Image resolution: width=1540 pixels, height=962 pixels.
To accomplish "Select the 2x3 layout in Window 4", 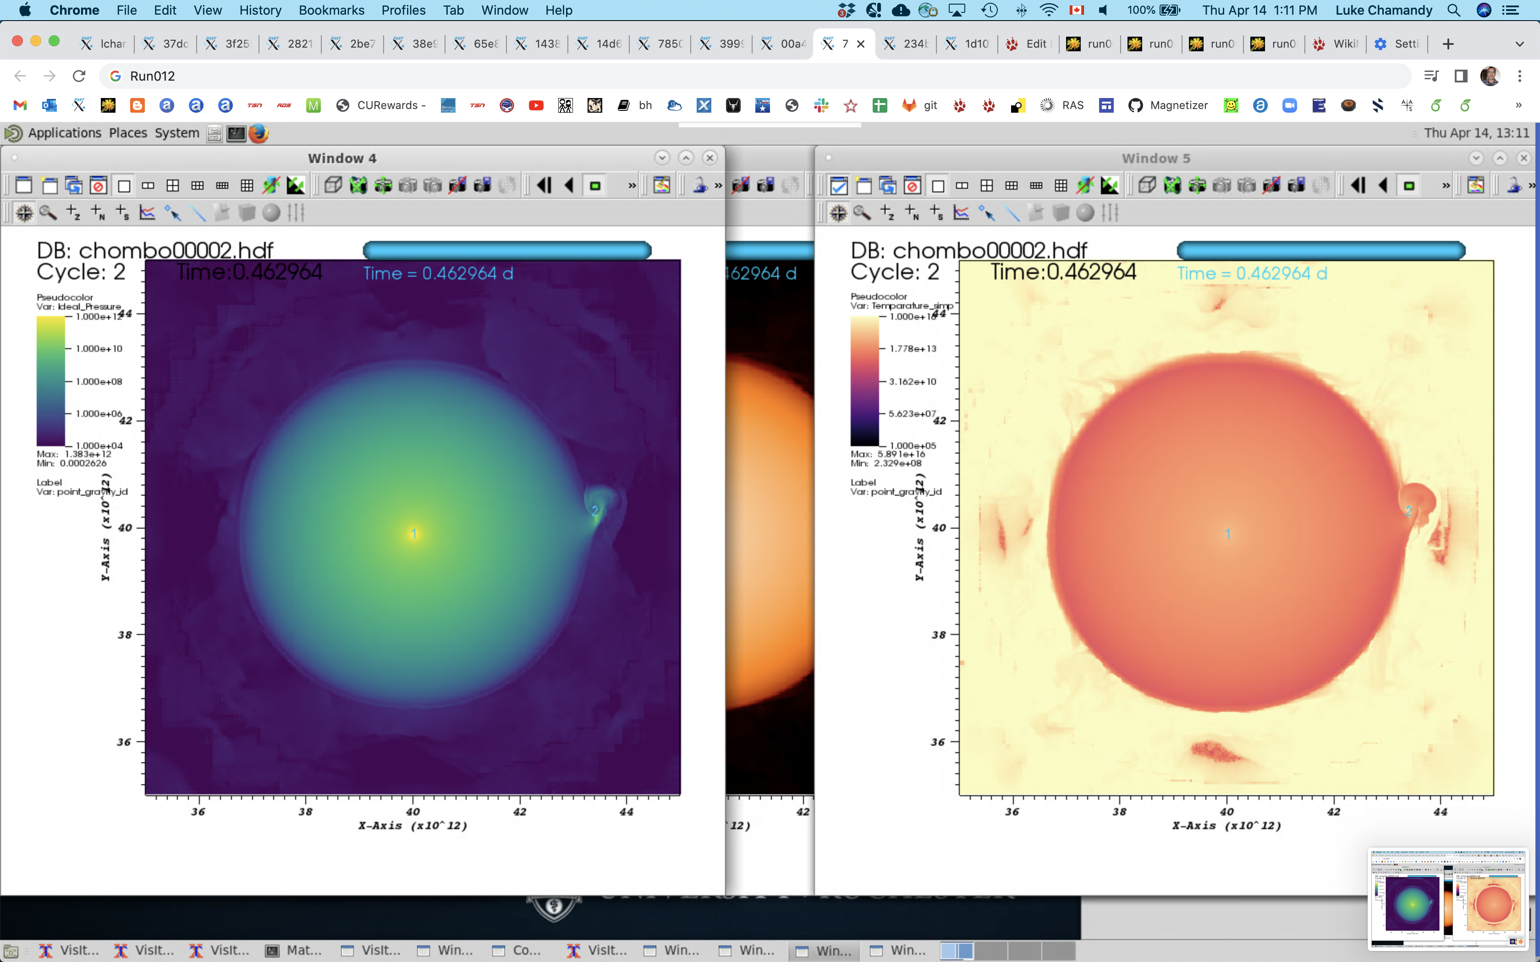I will point(197,185).
